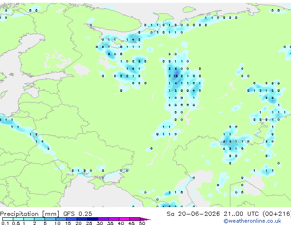
Task: Select the 40 to 45 mm magenta swatch
Action: pyautogui.click(x=124, y=219)
